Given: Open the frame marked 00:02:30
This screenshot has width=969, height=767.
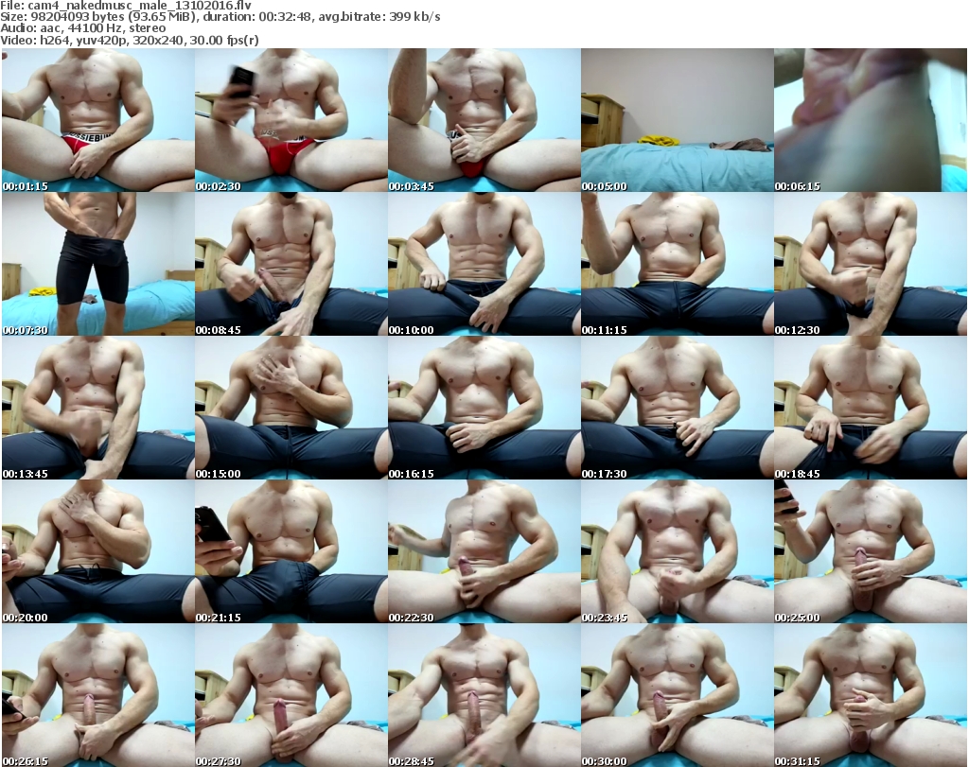Looking at the screenshot, I should tap(290, 120).
